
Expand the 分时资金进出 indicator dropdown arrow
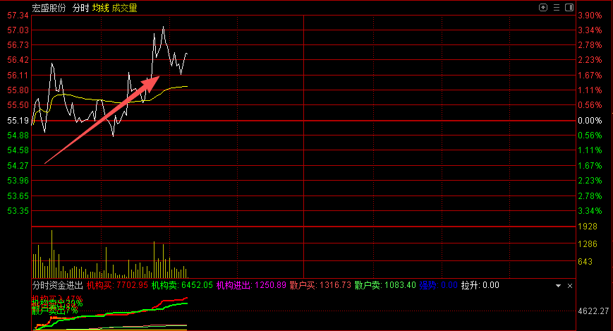[x=559, y=286]
